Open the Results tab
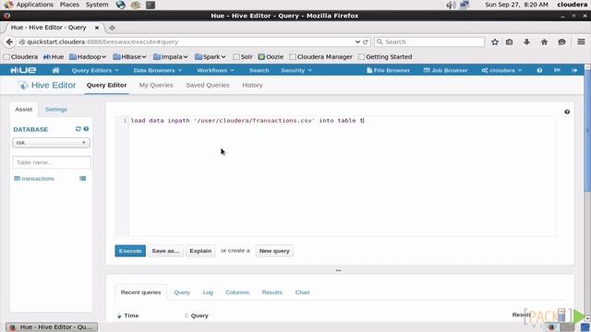This screenshot has width=591, height=332. 271,292
